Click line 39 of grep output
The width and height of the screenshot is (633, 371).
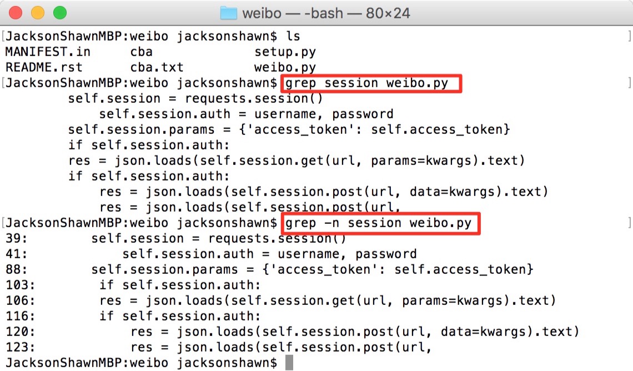click(x=167, y=238)
